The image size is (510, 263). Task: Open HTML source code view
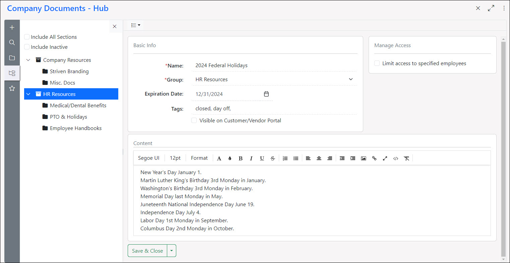click(x=396, y=158)
